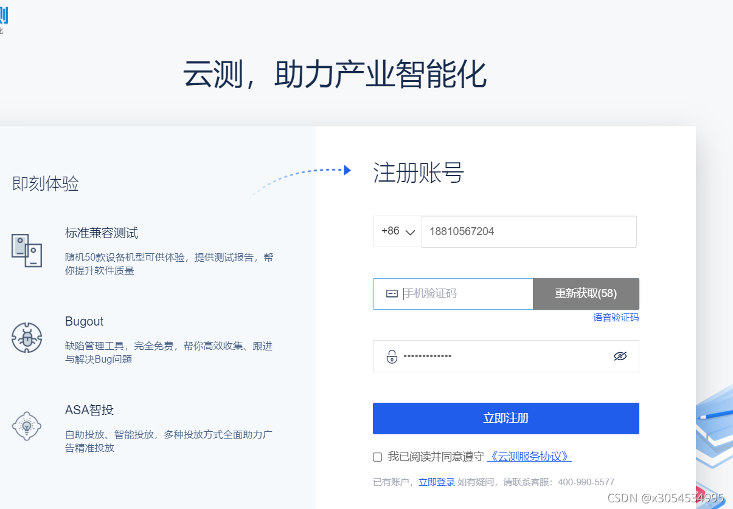Click the customer service number 400-990-5577
The image size is (733, 509).
click(586, 482)
